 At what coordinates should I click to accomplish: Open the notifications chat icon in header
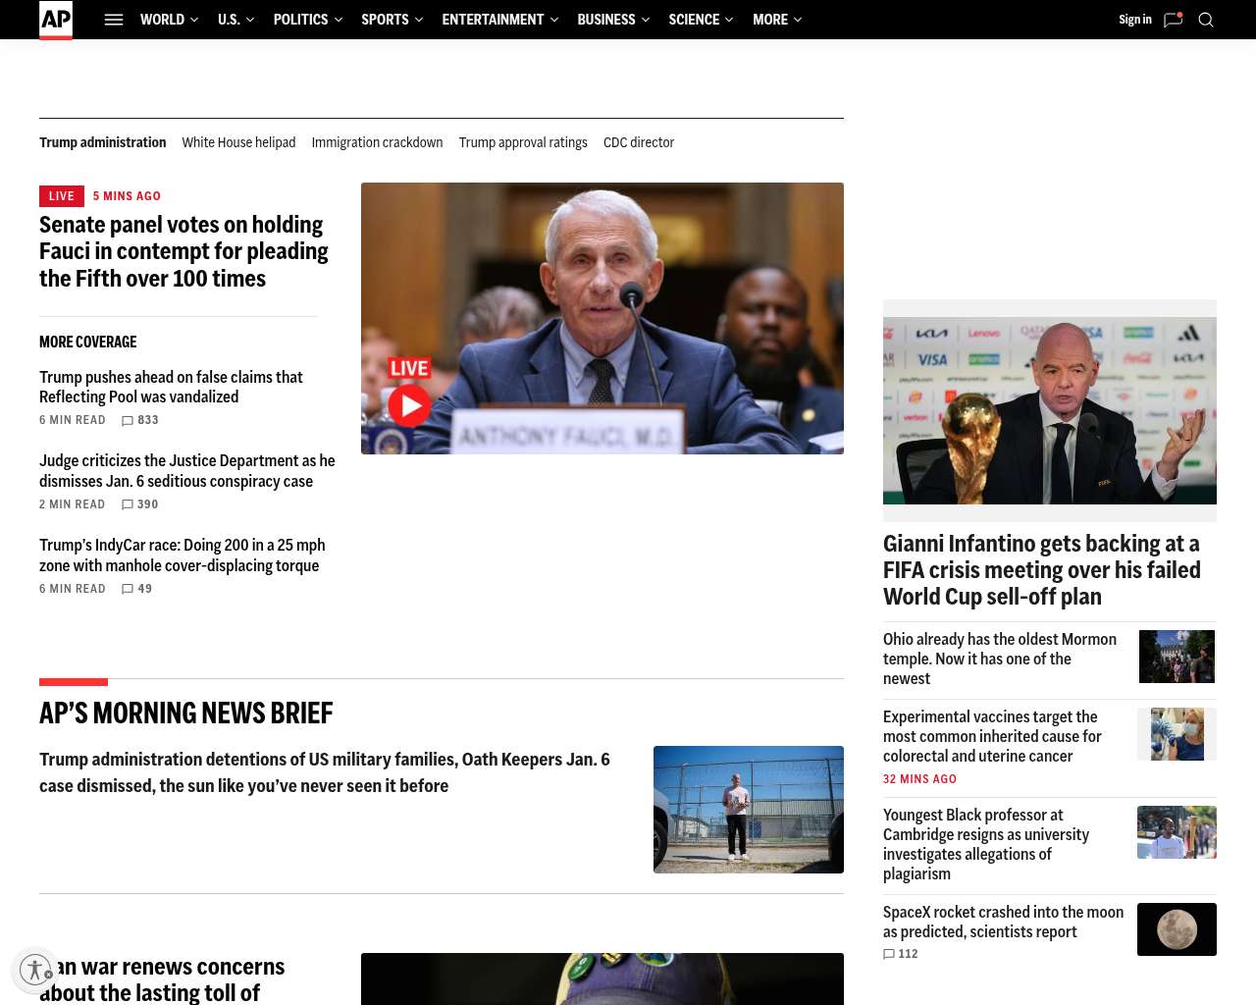(1173, 20)
